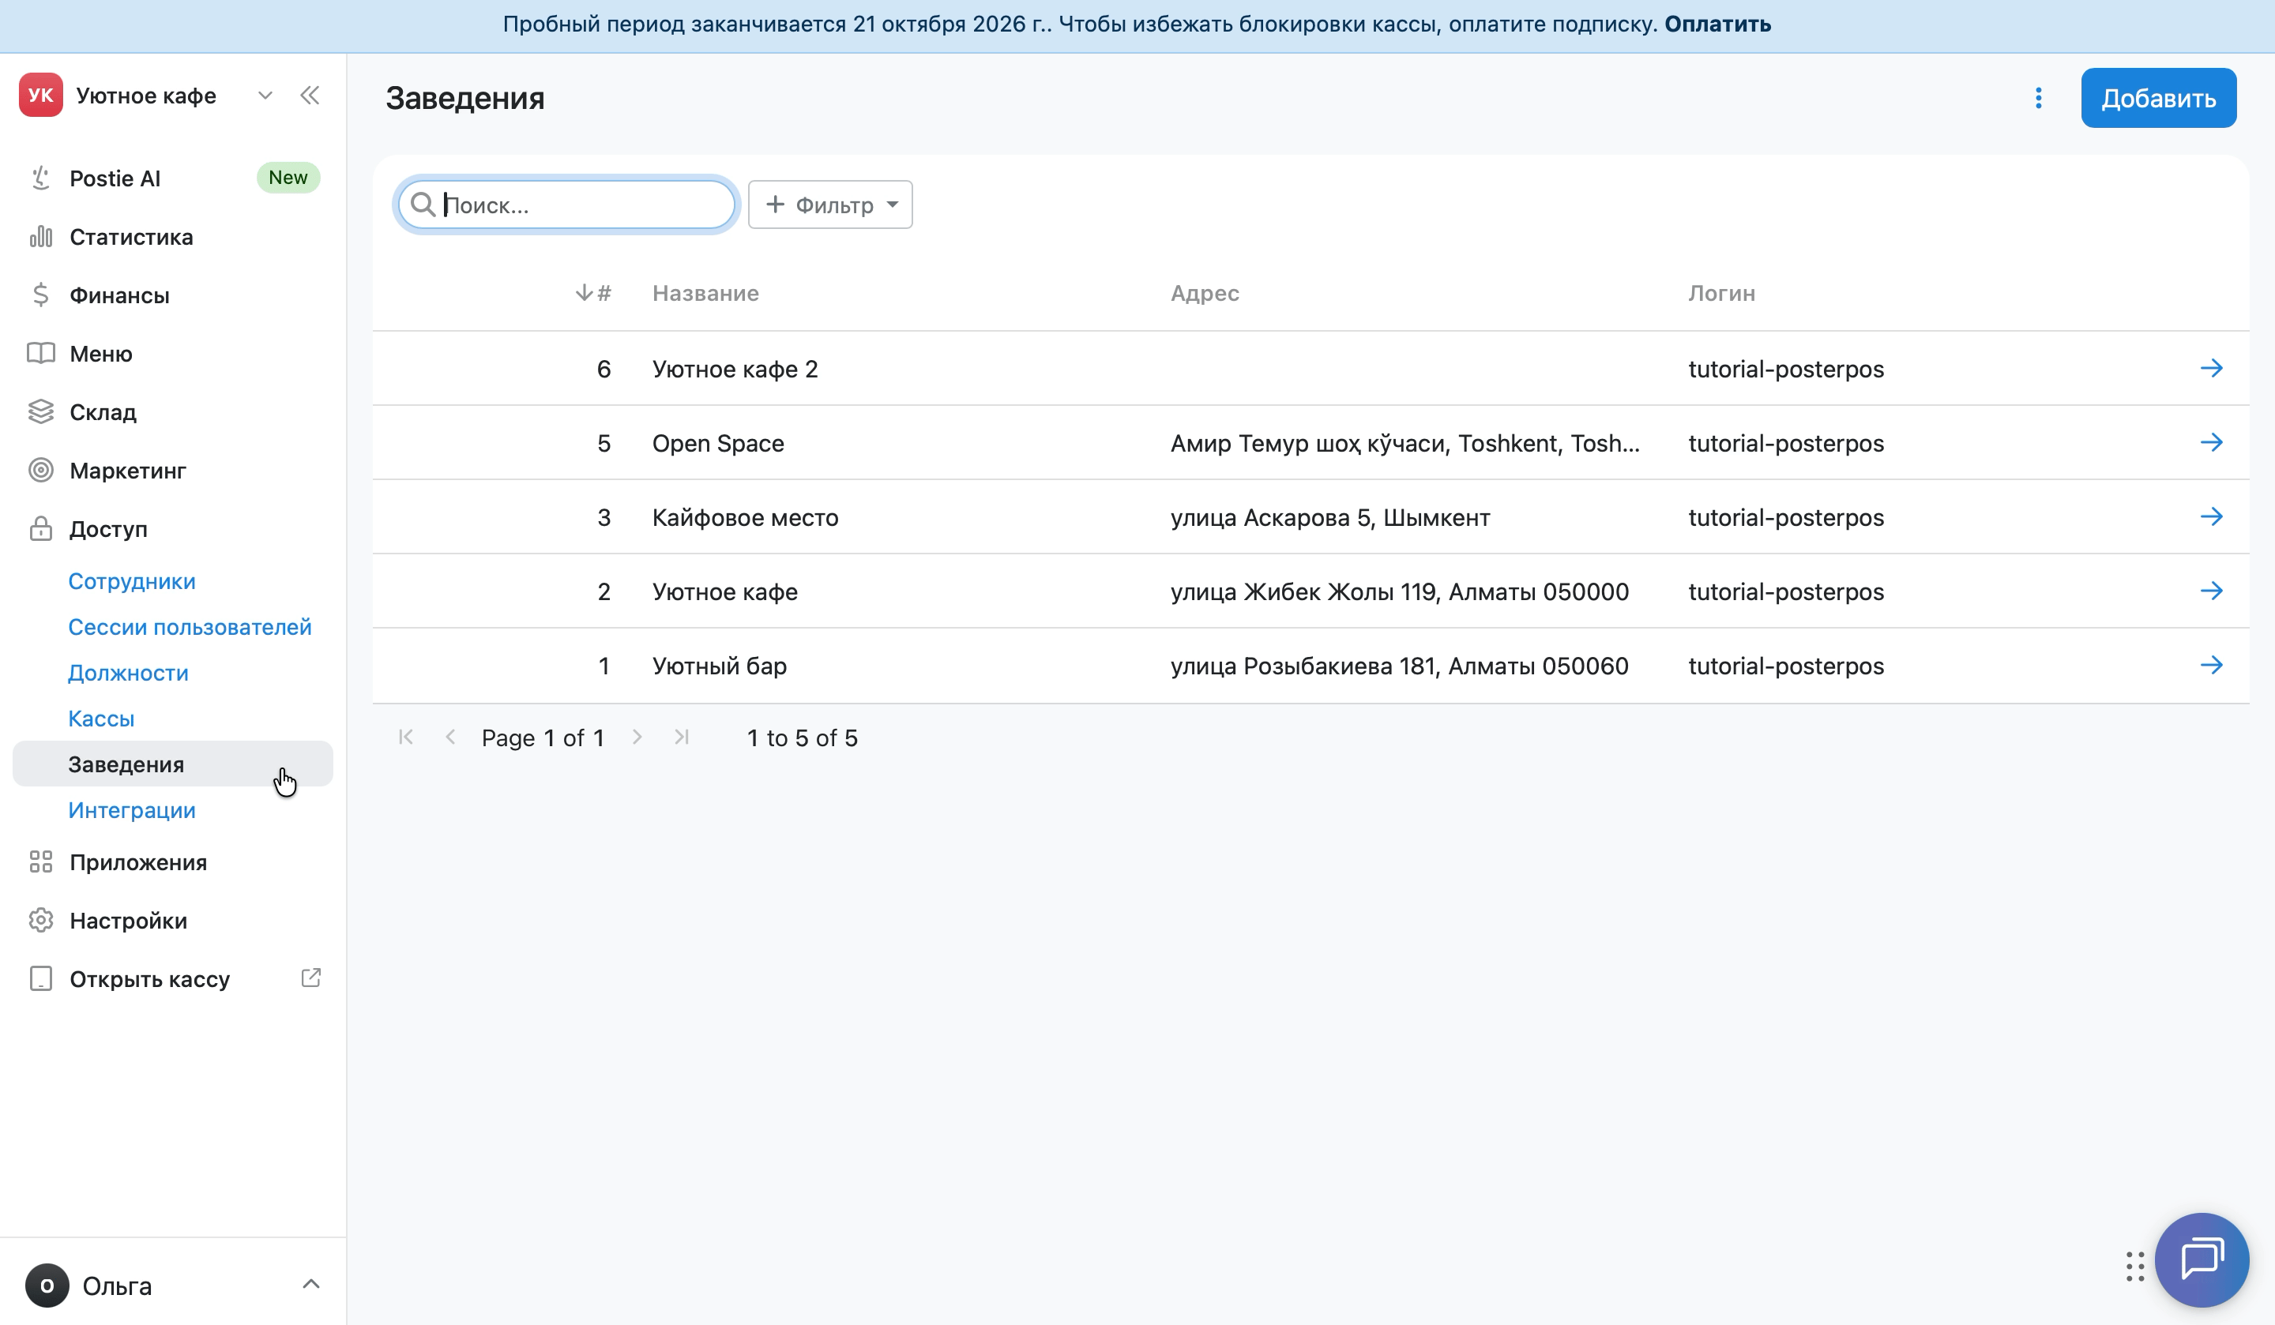Open the three-dot options menu

[2039, 97]
